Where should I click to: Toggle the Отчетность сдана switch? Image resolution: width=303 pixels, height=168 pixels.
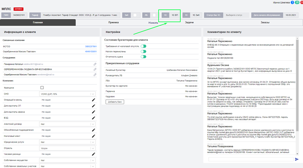143,57
